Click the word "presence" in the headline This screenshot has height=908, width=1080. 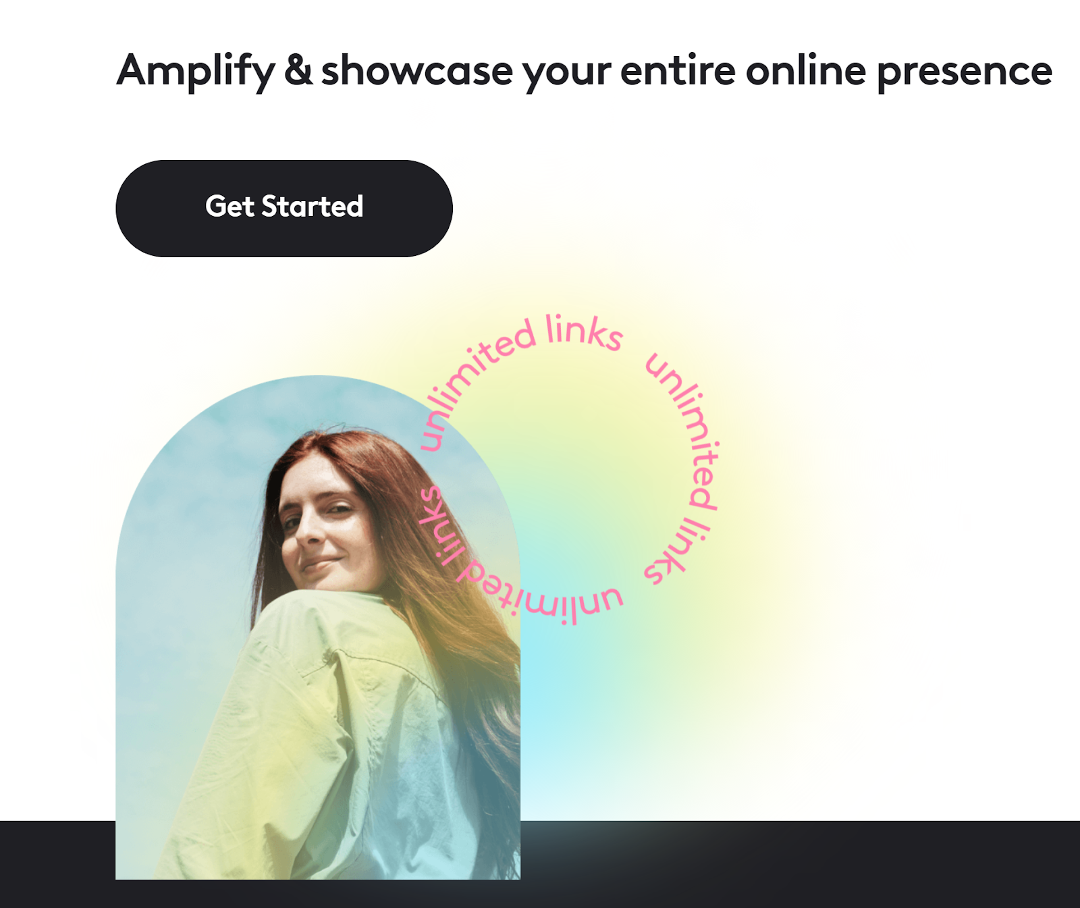pyautogui.click(x=965, y=72)
